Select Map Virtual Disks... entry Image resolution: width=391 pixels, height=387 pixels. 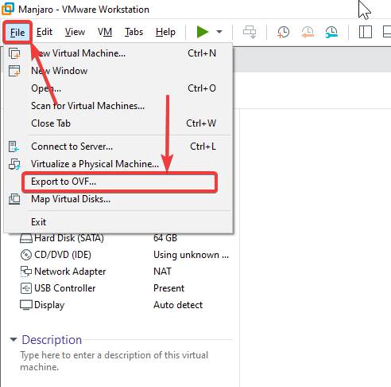click(118, 199)
